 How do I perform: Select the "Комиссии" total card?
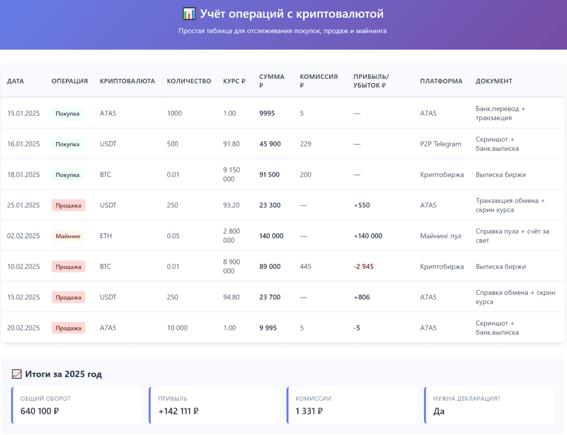(352, 406)
